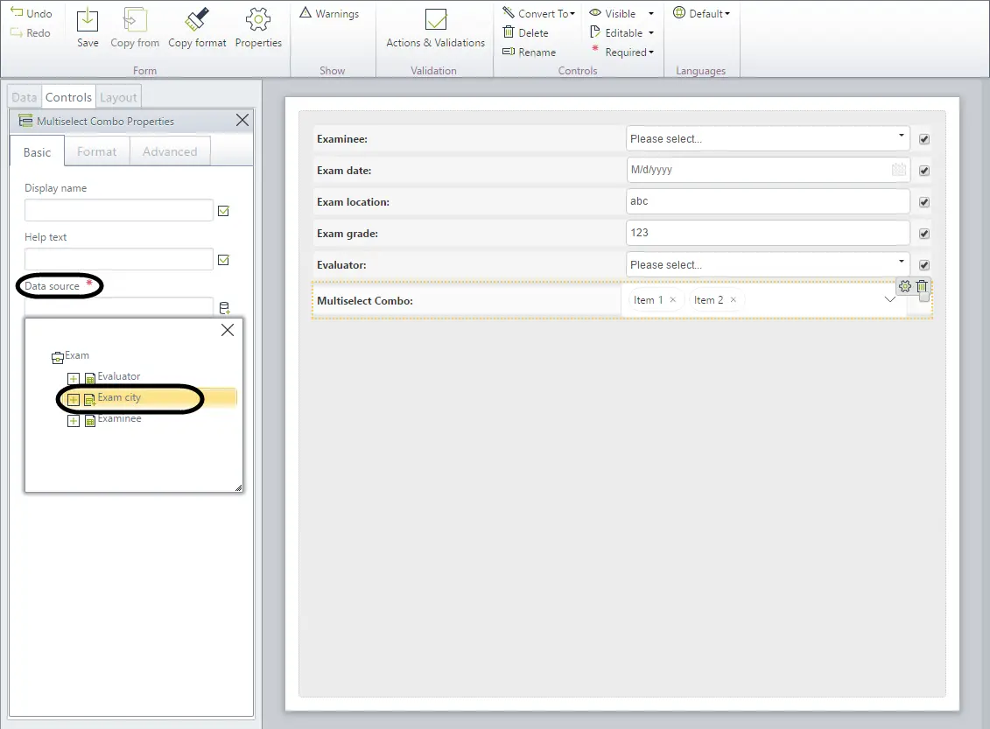Click the Rename control icon
990x729 pixels.
509,52
